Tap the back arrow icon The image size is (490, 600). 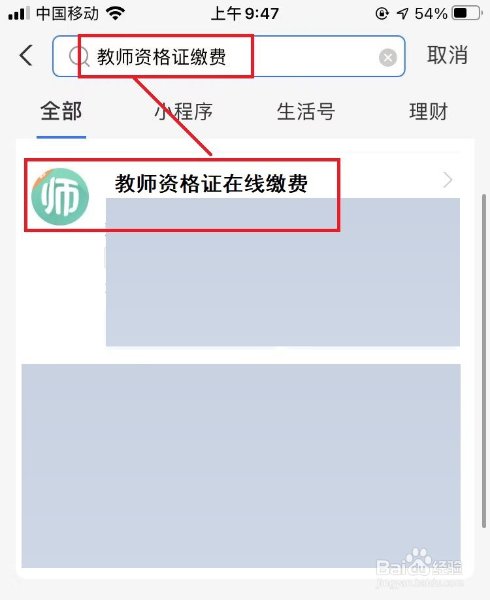(x=25, y=56)
